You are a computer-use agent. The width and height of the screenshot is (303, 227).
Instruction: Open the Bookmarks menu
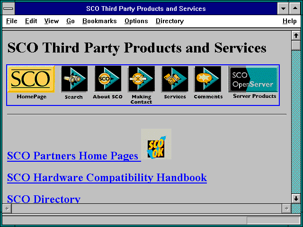(x=99, y=21)
